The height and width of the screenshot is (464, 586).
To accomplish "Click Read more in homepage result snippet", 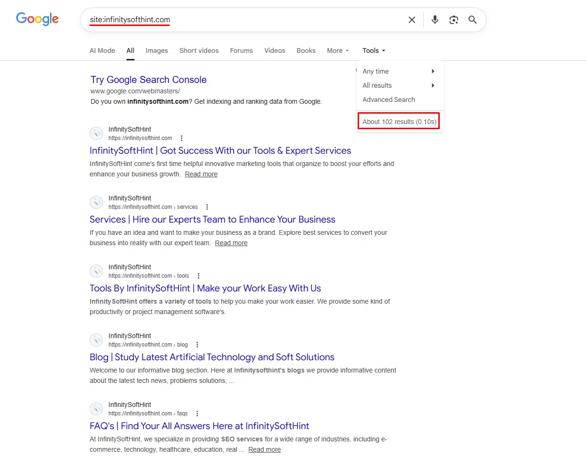I will [x=201, y=174].
